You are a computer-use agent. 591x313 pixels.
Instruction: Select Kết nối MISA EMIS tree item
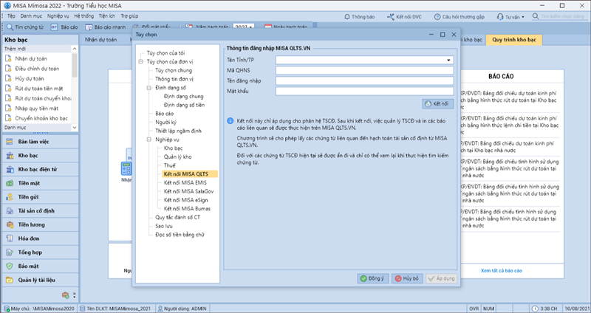(x=185, y=182)
